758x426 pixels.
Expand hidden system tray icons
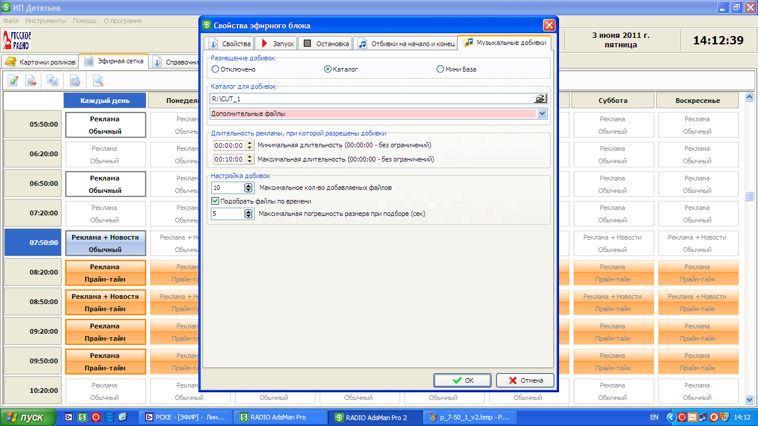click(671, 417)
